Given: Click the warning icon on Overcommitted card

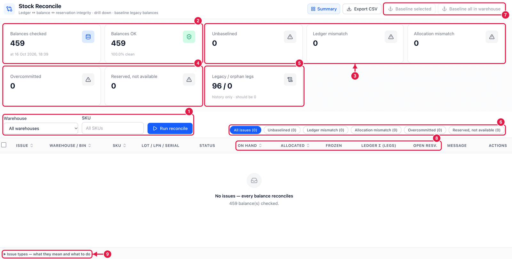Looking at the screenshot, I should click(x=88, y=80).
